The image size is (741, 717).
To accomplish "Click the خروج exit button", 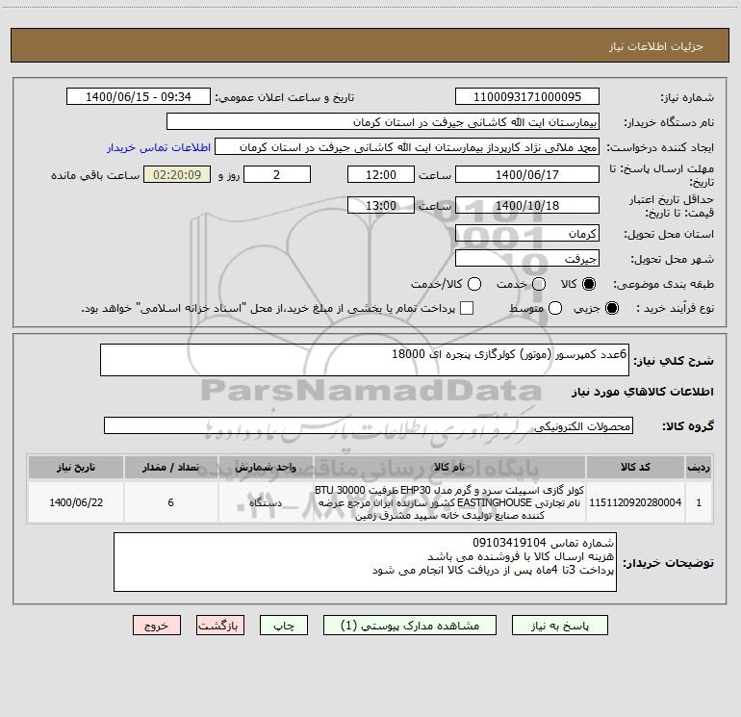I will click(x=157, y=626).
